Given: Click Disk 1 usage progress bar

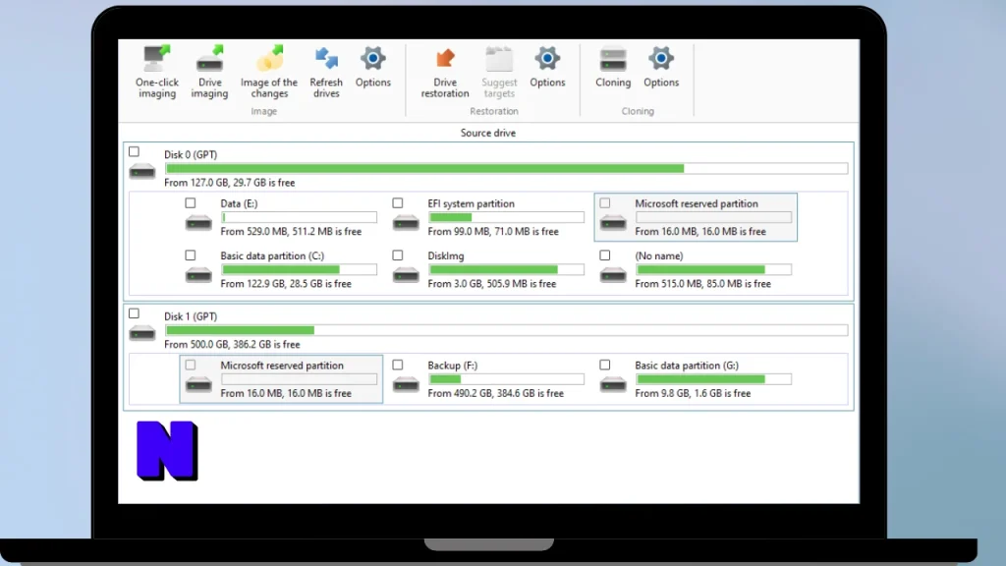Looking at the screenshot, I should pyautogui.click(x=506, y=330).
